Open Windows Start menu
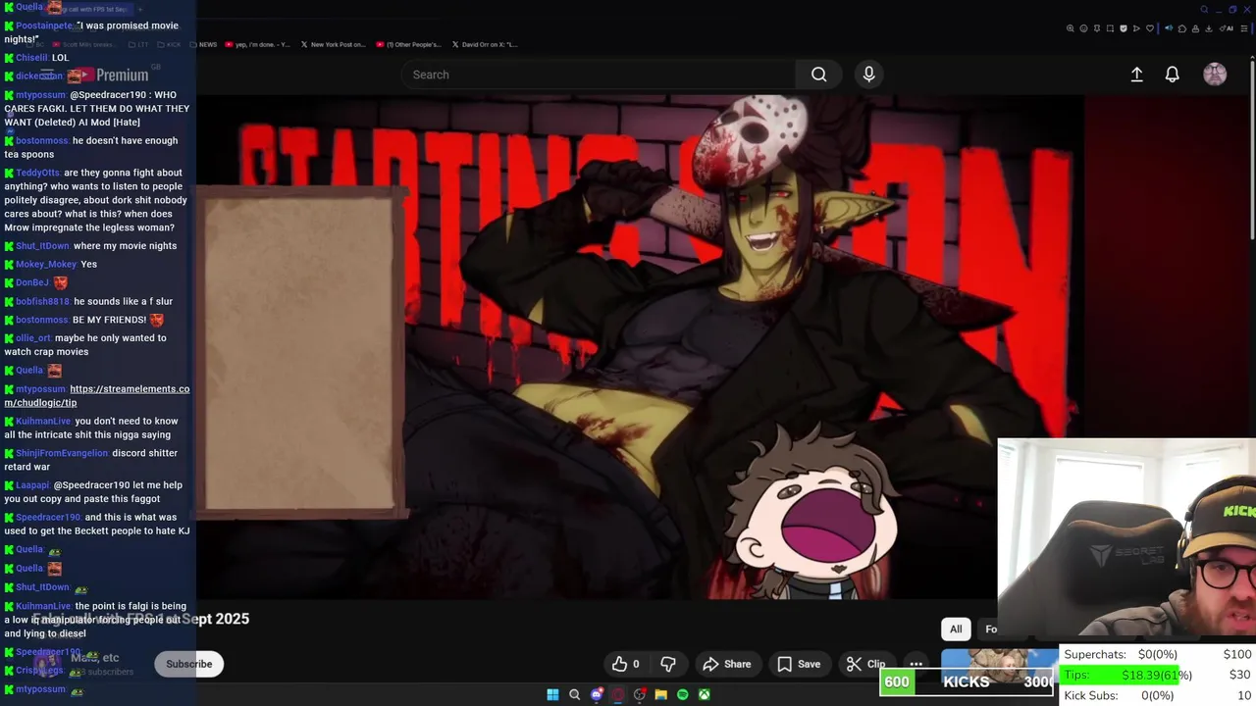Image resolution: width=1256 pixels, height=706 pixels. [x=552, y=694]
